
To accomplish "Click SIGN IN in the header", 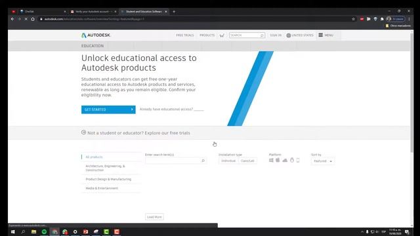I will [x=276, y=35].
